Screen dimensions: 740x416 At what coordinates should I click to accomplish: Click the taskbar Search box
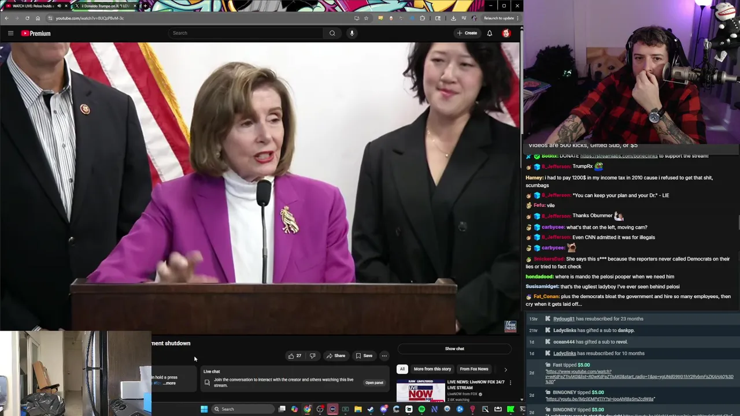point(243,409)
